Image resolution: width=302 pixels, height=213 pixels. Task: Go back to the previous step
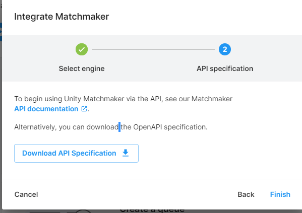(x=246, y=194)
